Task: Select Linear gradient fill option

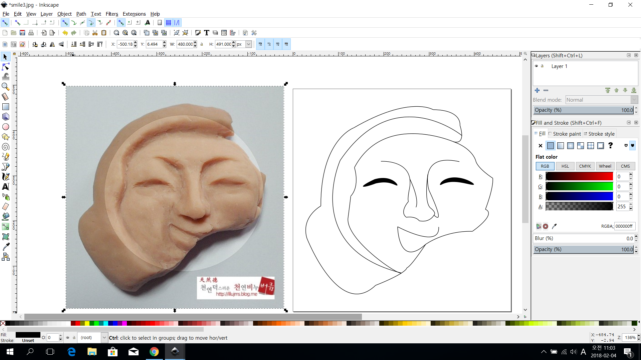Action: coord(561,146)
